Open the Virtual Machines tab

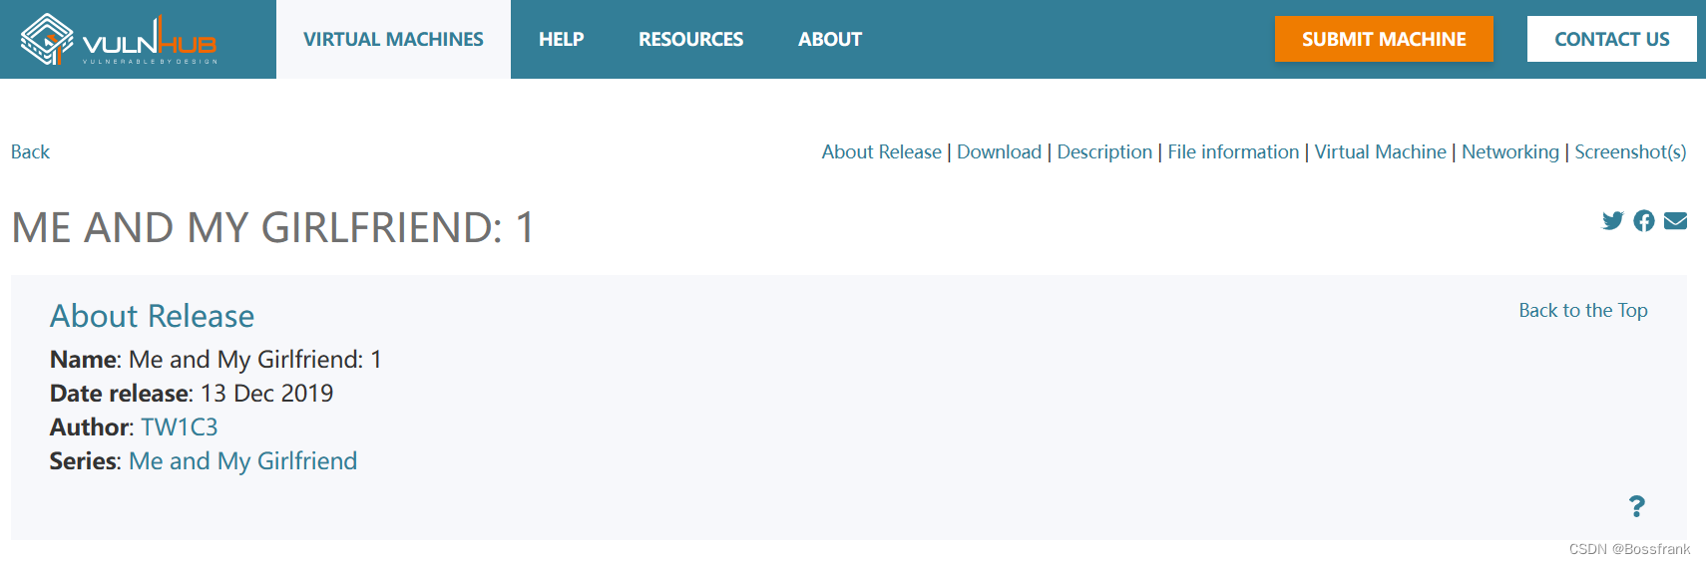393,40
